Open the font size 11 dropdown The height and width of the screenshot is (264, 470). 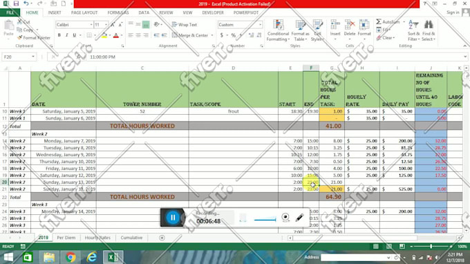pos(106,25)
